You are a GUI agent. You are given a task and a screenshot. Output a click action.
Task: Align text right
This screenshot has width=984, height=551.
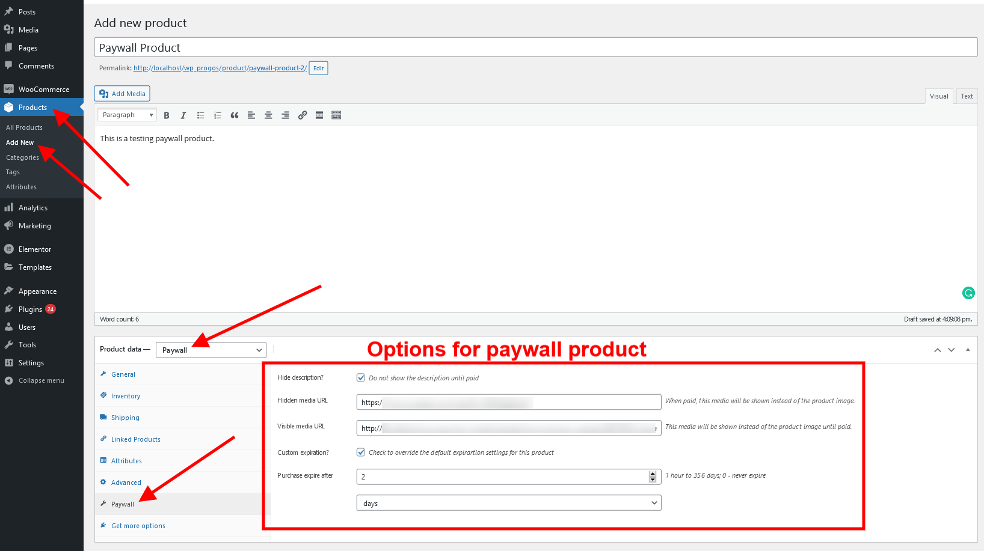click(x=285, y=115)
